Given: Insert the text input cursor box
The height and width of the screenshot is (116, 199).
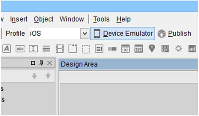Looking at the screenshot, I should tap(33, 49).
